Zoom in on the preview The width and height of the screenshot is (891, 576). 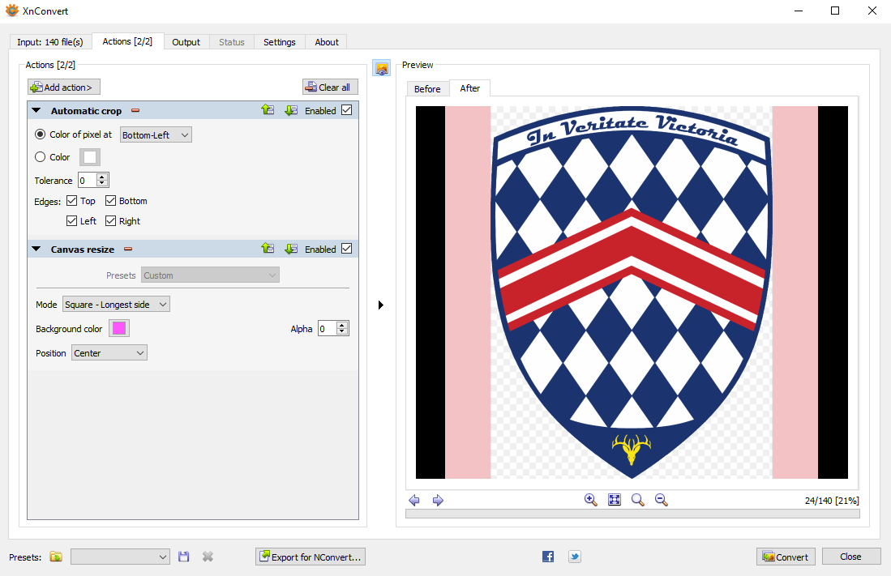(x=590, y=500)
